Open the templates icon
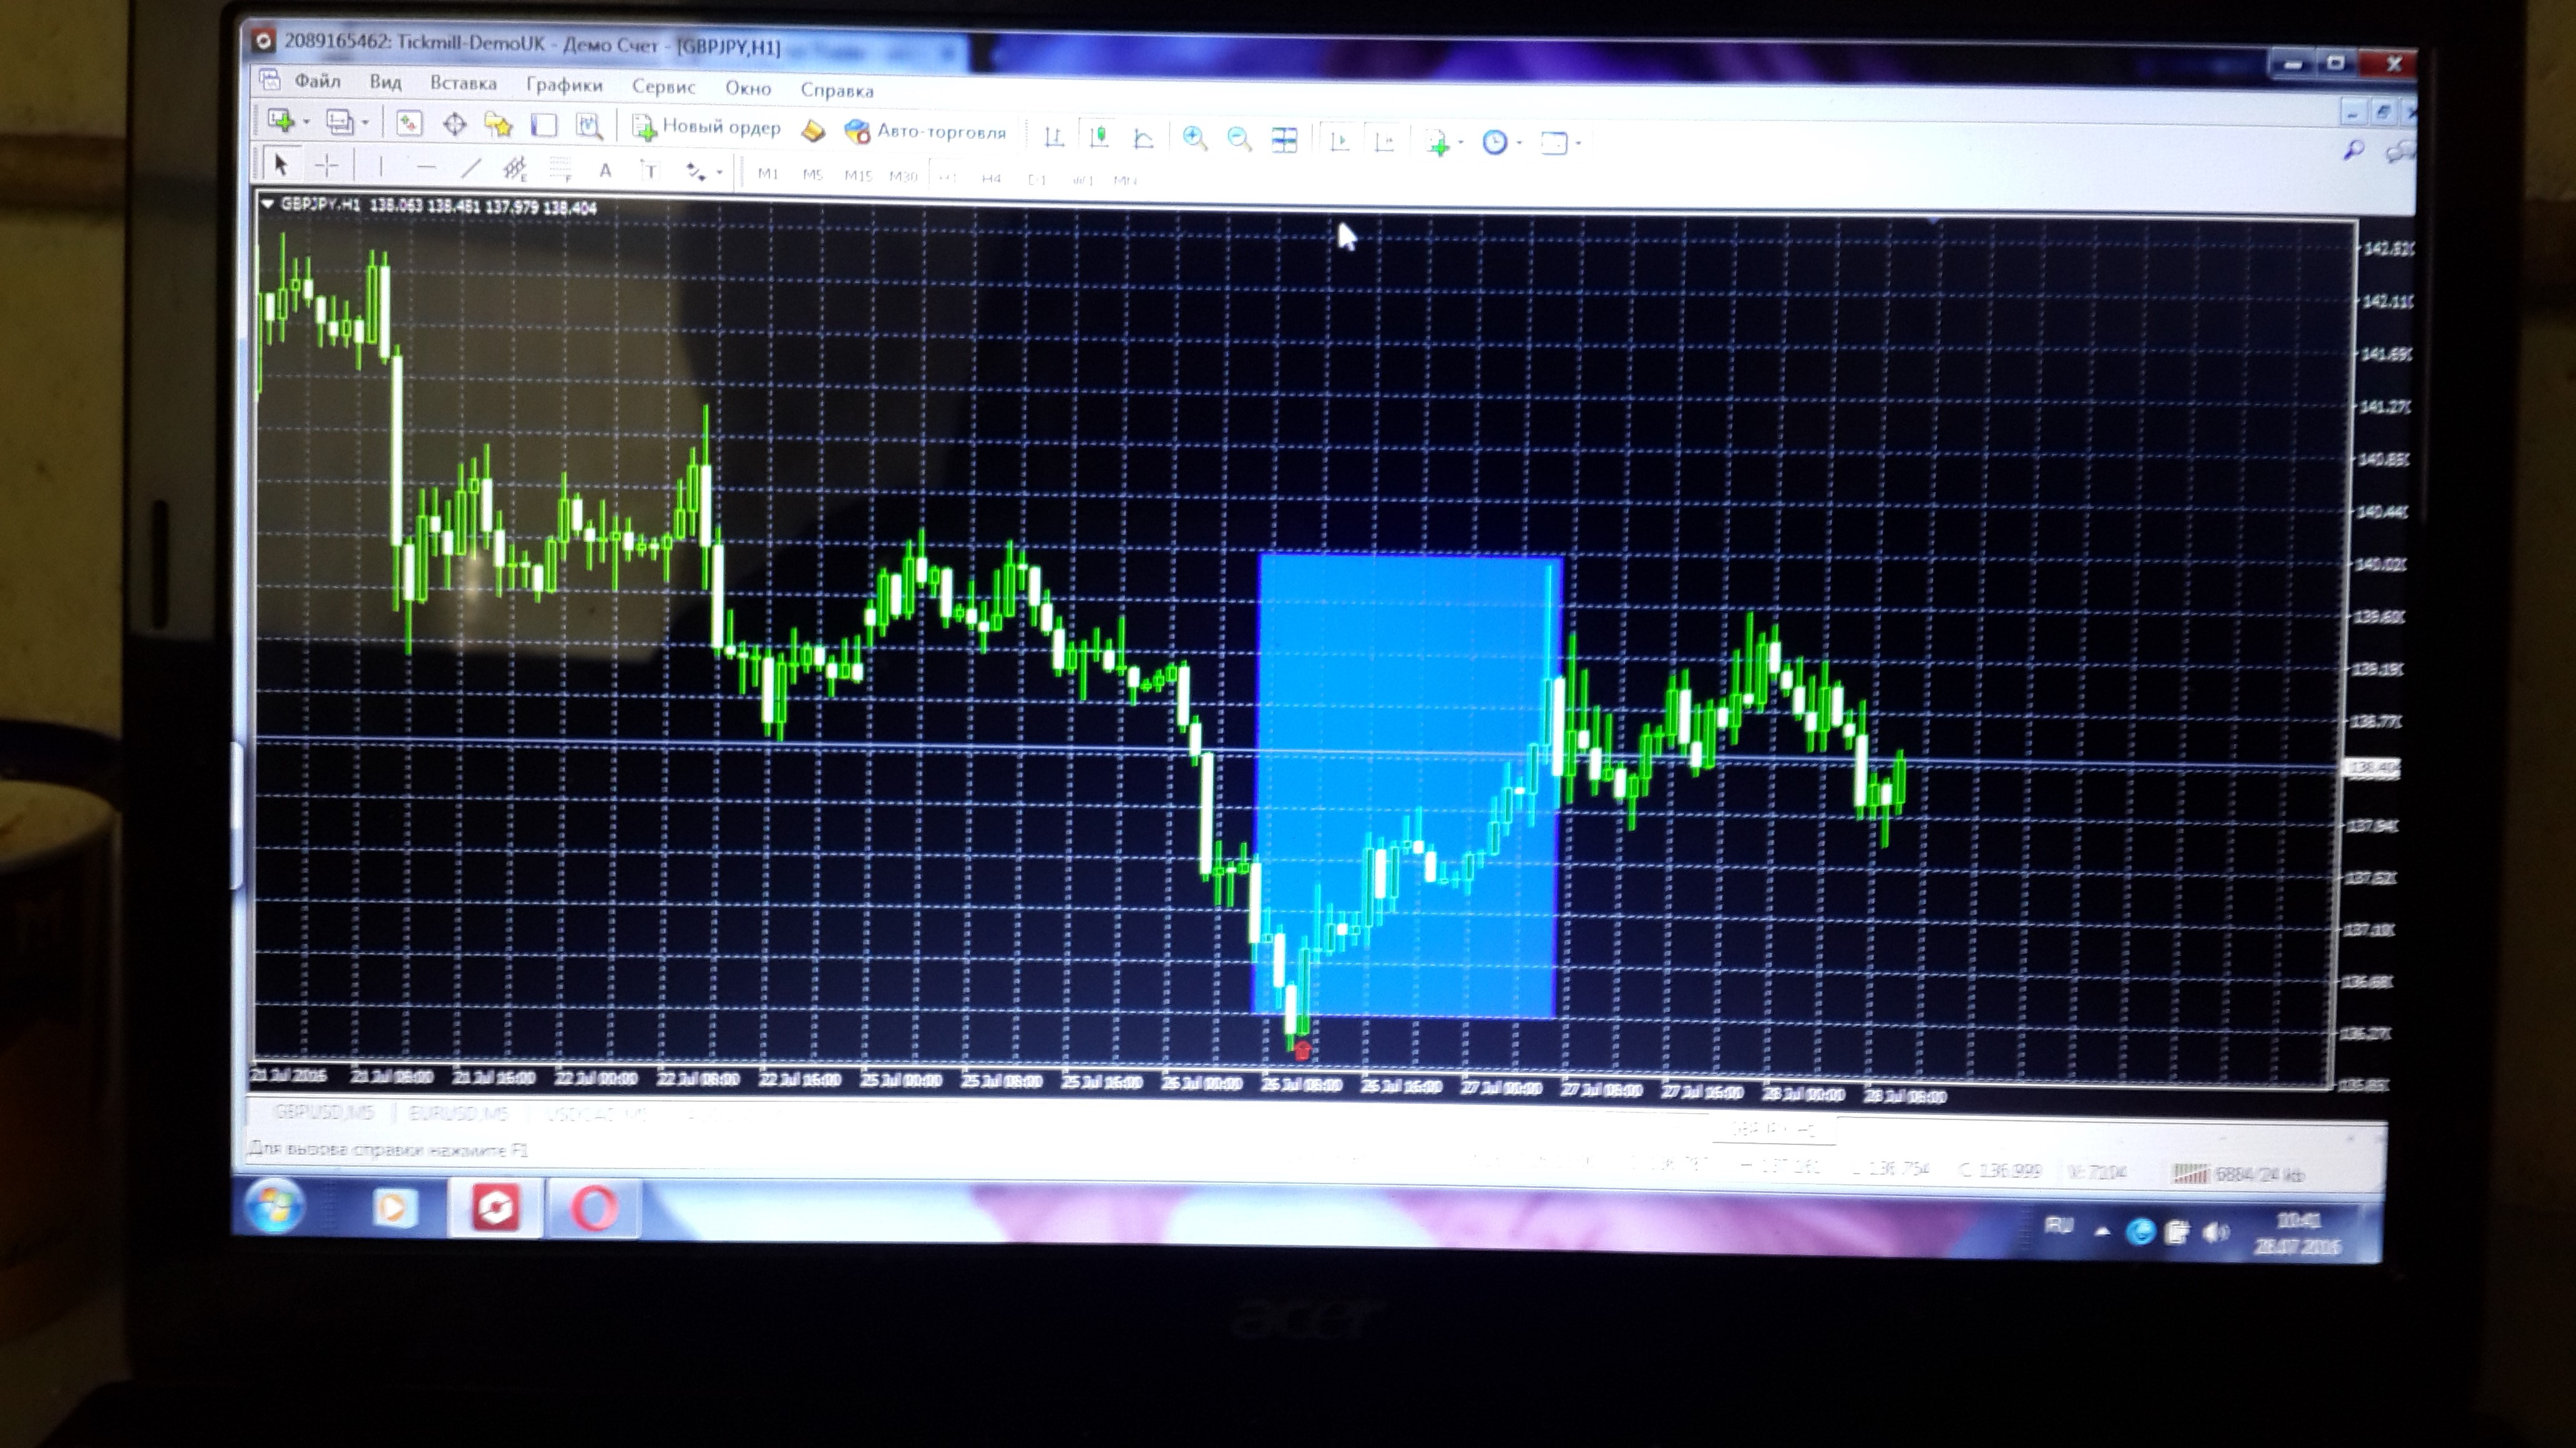The image size is (2576, 1448). 1554,144
